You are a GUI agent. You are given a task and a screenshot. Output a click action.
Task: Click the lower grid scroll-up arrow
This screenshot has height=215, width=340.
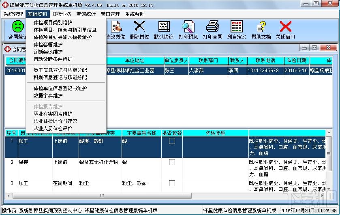[329, 132]
